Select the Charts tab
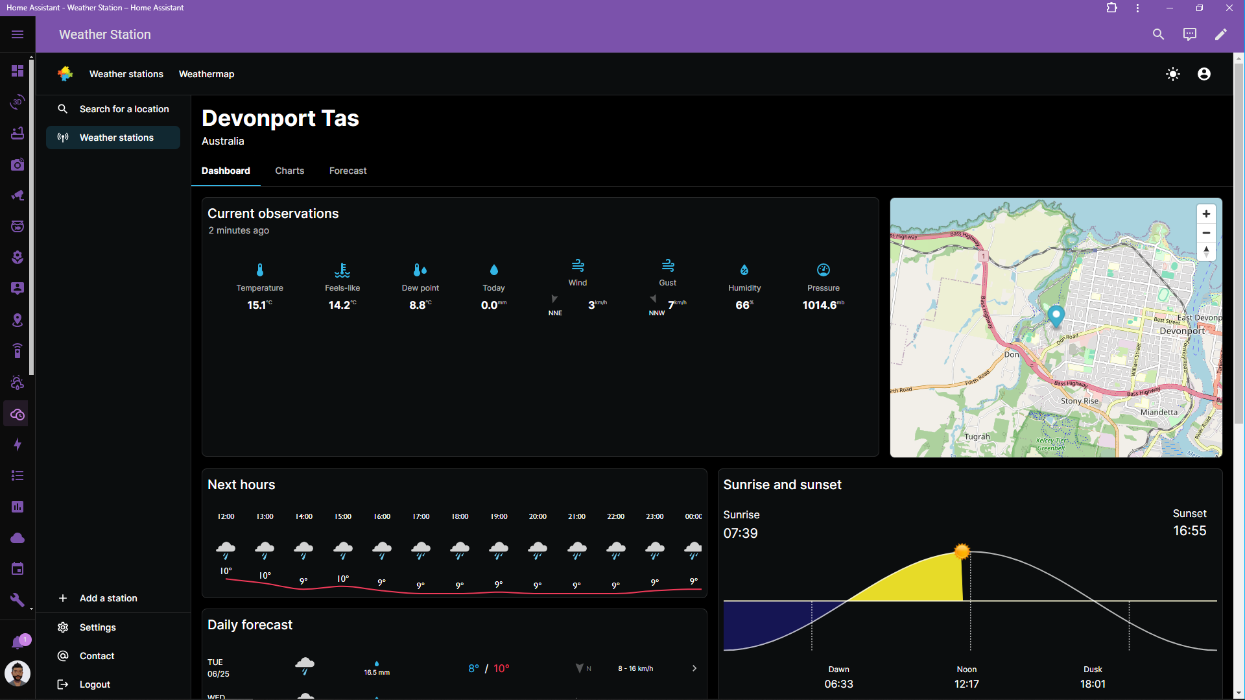1245x700 pixels. tap(289, 171)
